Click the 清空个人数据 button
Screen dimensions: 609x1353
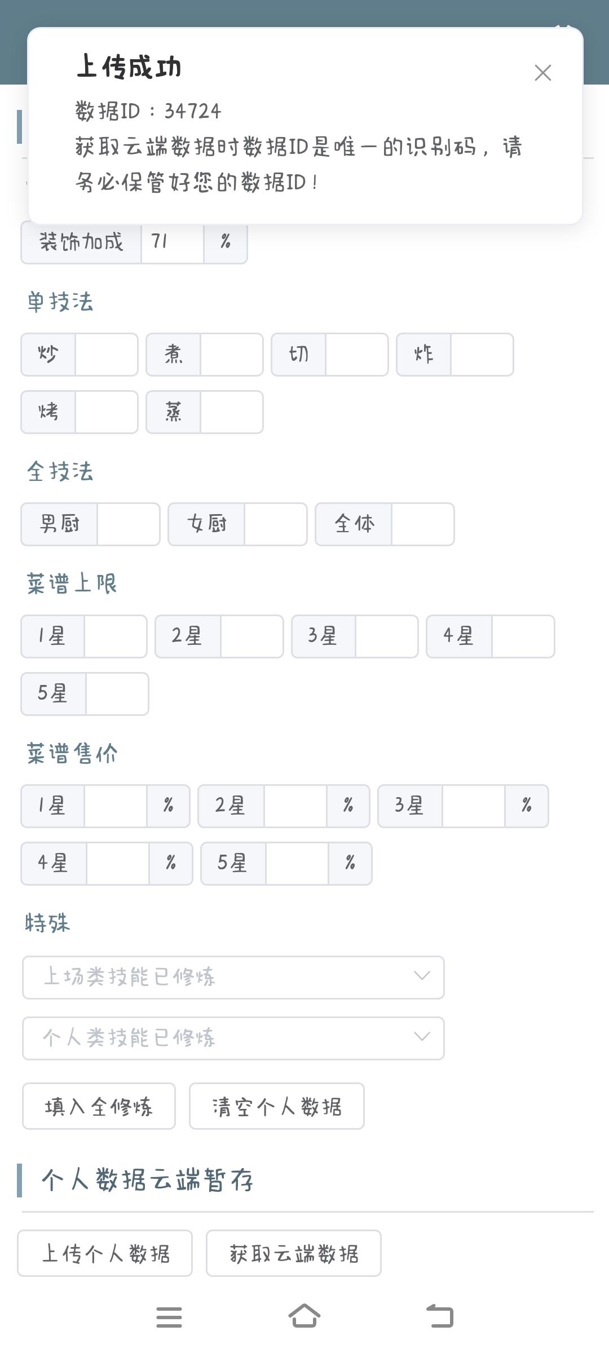point(277,1106)
